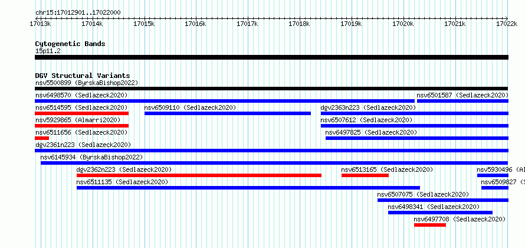The image size is (525, 248).
Task: Click the 17017k ruler position
Action: click(x=247, y=24)
